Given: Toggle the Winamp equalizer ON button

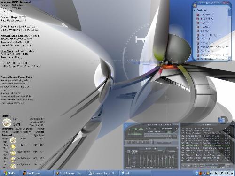Looking at the screenshot, I should (x=129, y=151).
